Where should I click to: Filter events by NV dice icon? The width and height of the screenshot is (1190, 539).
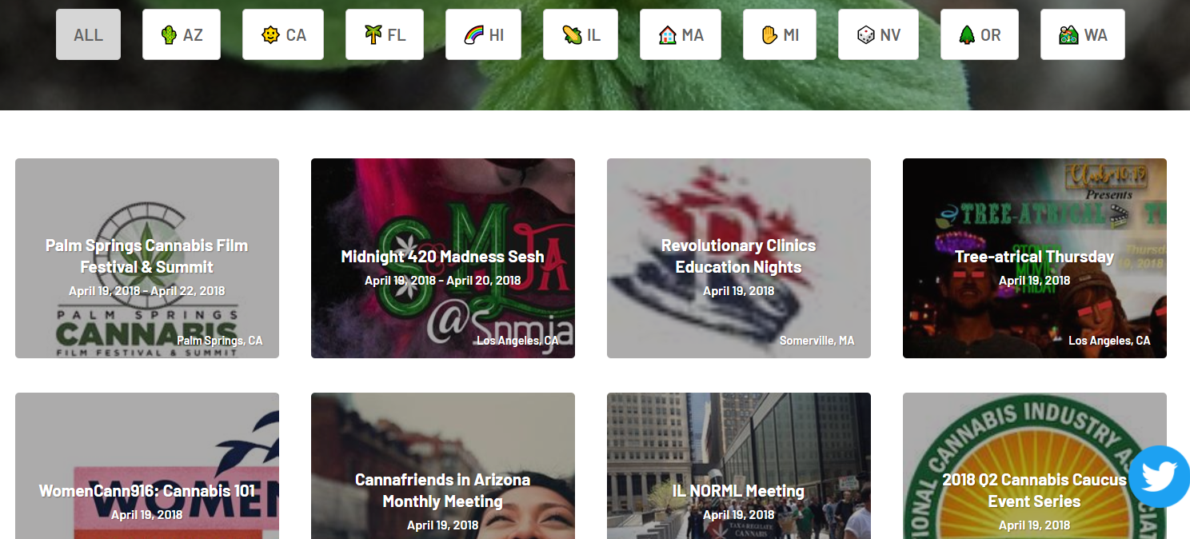click(878, 34)
